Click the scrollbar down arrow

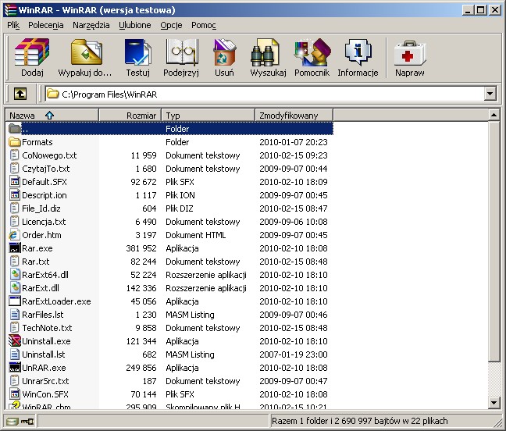point(494,402)
